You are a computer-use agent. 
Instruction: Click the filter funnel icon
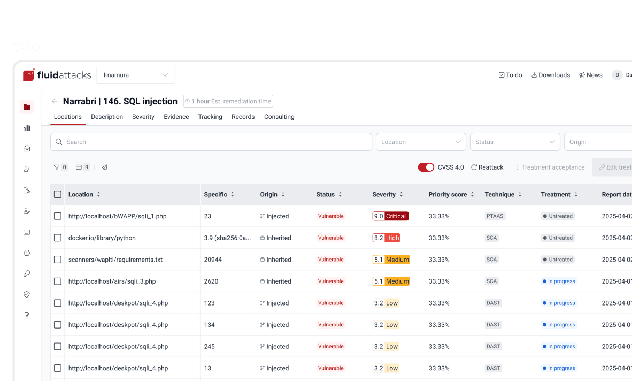coord(57,167)
